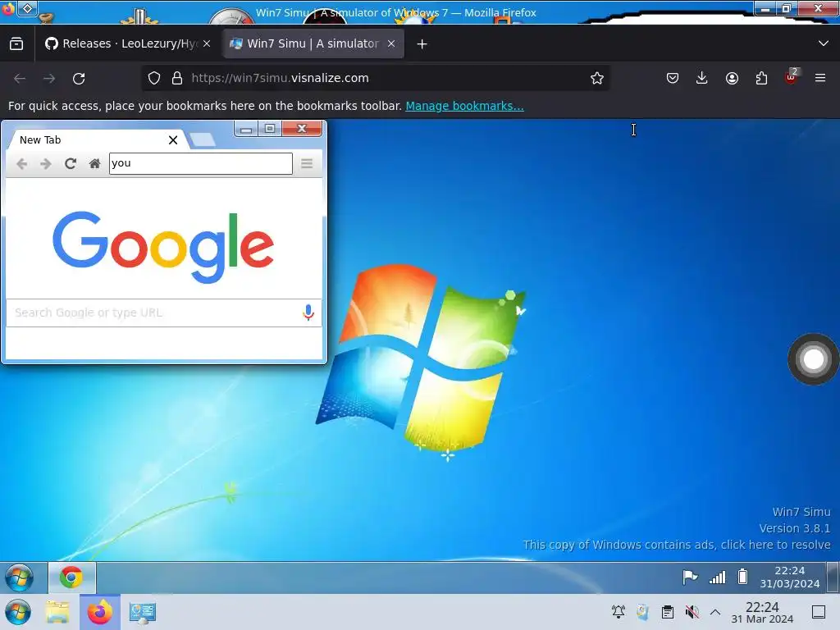840x630 pixels.
Task: Check the battery icon in Win7 tray
Action: click(742, 577)
